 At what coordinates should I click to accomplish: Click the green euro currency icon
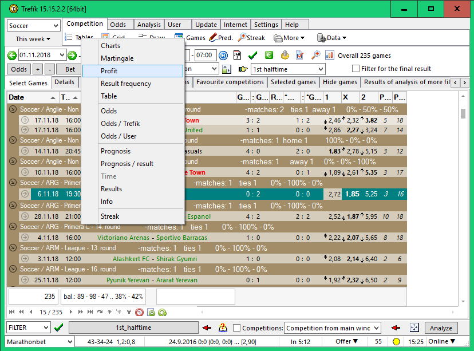pos(269,56)
